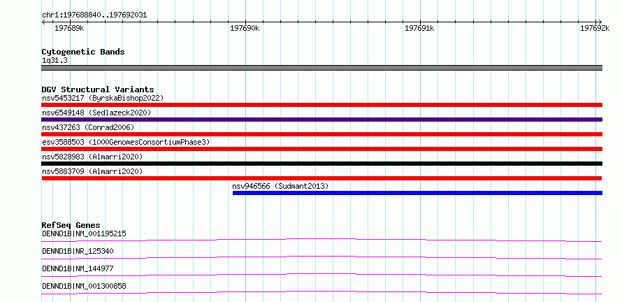
Task: Open the nsv5453217 (ByrskaBishop2022) variant label
Action: coord(103,98)
